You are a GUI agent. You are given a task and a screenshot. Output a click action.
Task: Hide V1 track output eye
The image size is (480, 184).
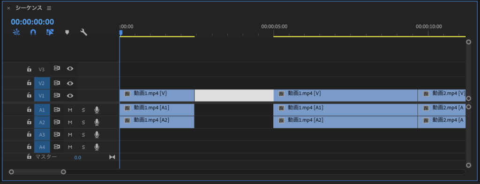[70, 96]
